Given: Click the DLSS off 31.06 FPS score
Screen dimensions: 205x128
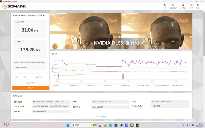Looking at the screenshot, I should point(30,30).
